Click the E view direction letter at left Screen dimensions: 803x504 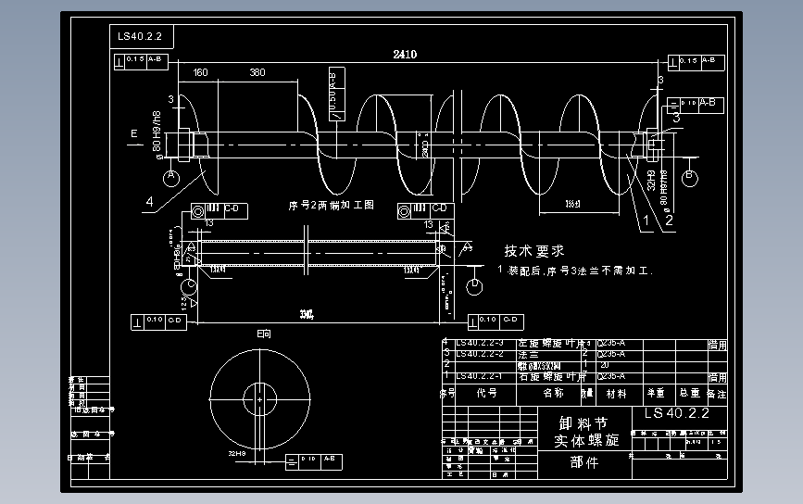coord(134,133)
